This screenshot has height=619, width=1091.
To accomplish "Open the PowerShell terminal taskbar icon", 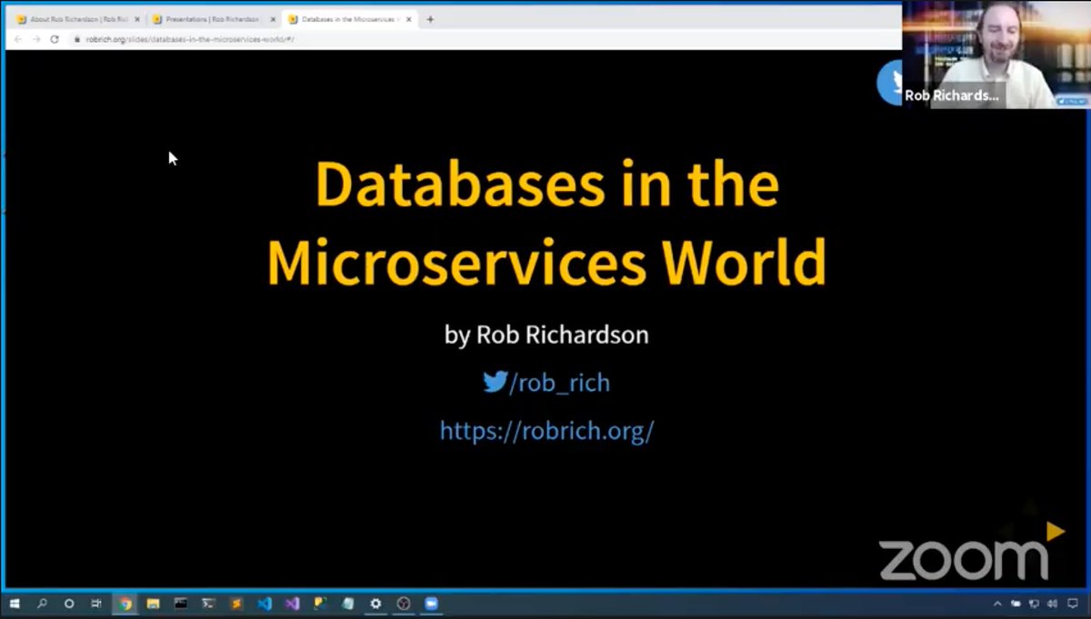I will 208,604.
